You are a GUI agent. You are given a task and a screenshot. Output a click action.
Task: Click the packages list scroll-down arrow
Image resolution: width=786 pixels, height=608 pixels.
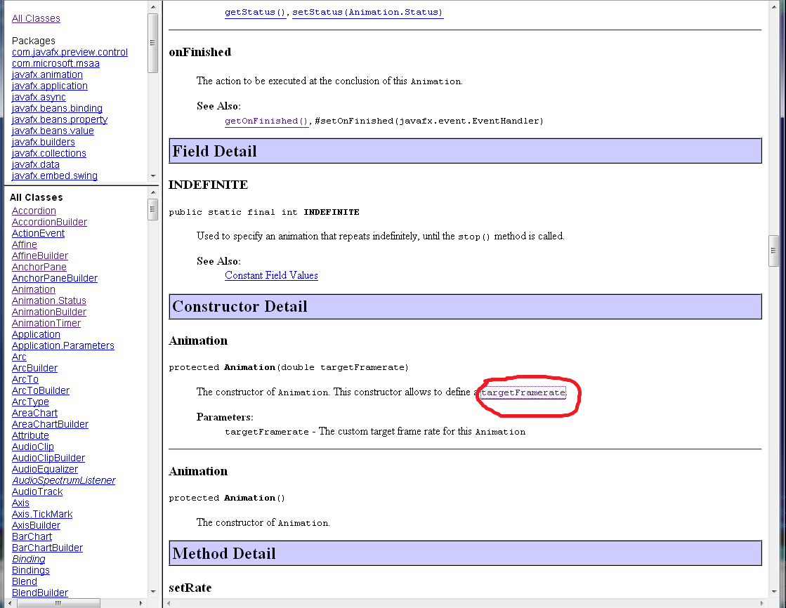[152, 176]
